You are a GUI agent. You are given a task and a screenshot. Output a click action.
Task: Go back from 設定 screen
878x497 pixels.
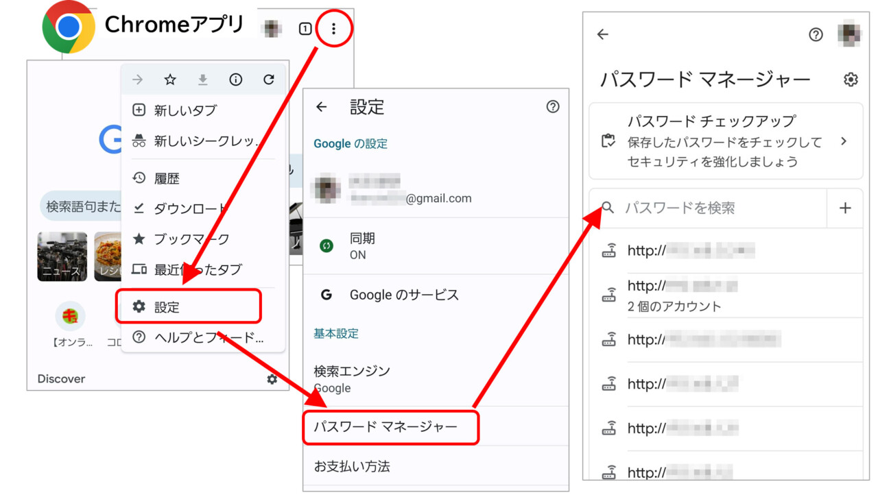(321, 107)
